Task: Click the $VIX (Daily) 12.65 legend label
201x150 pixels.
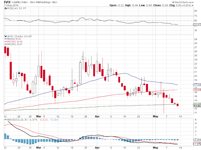Action: [x=19, y=36]
